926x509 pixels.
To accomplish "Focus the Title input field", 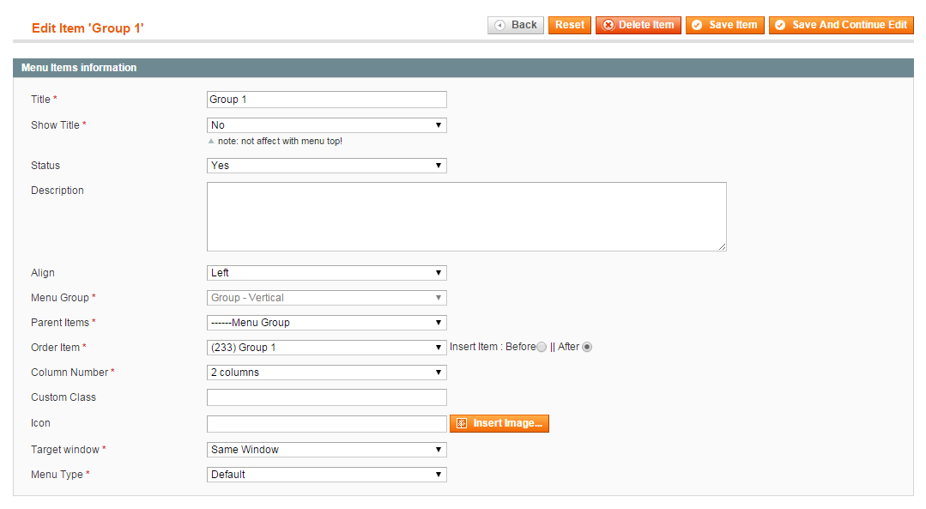I will [x=327, y=100].
